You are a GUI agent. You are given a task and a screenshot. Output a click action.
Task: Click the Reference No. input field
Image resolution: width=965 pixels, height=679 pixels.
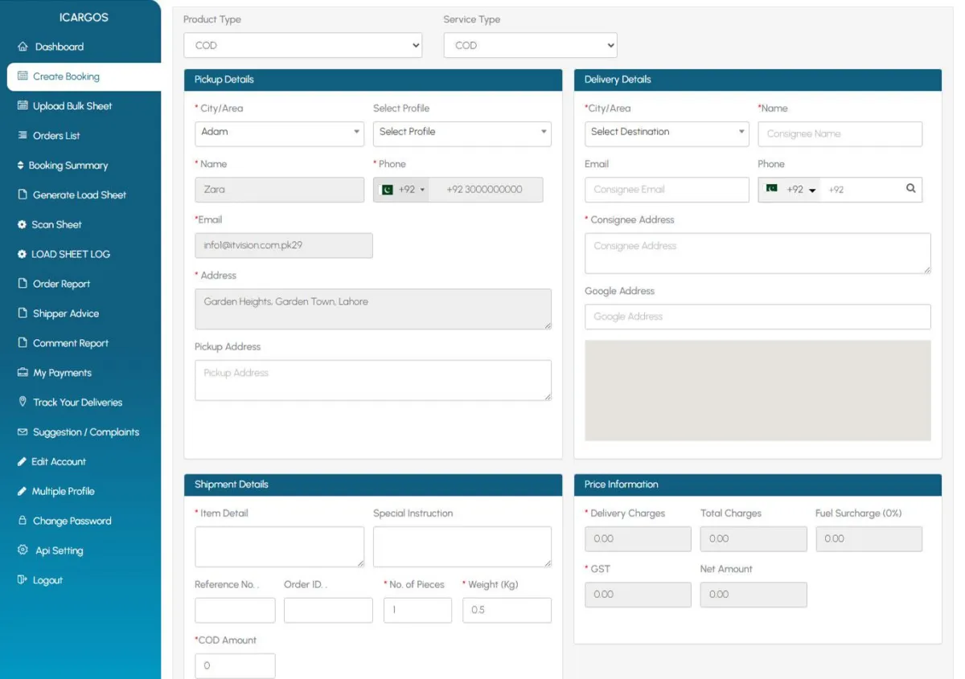[235, 610]
